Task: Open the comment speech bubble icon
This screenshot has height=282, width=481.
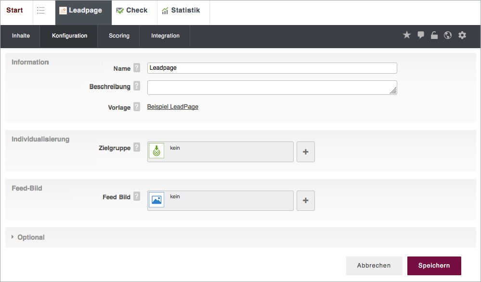Action: coord(421,35)
